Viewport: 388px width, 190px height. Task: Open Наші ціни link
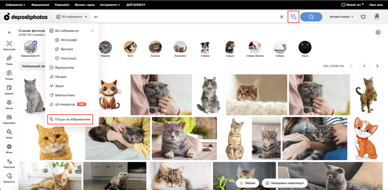click(376, 5)
